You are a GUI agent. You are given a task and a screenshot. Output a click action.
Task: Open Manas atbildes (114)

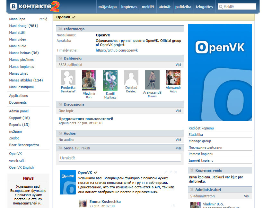[x=26, y=80]
